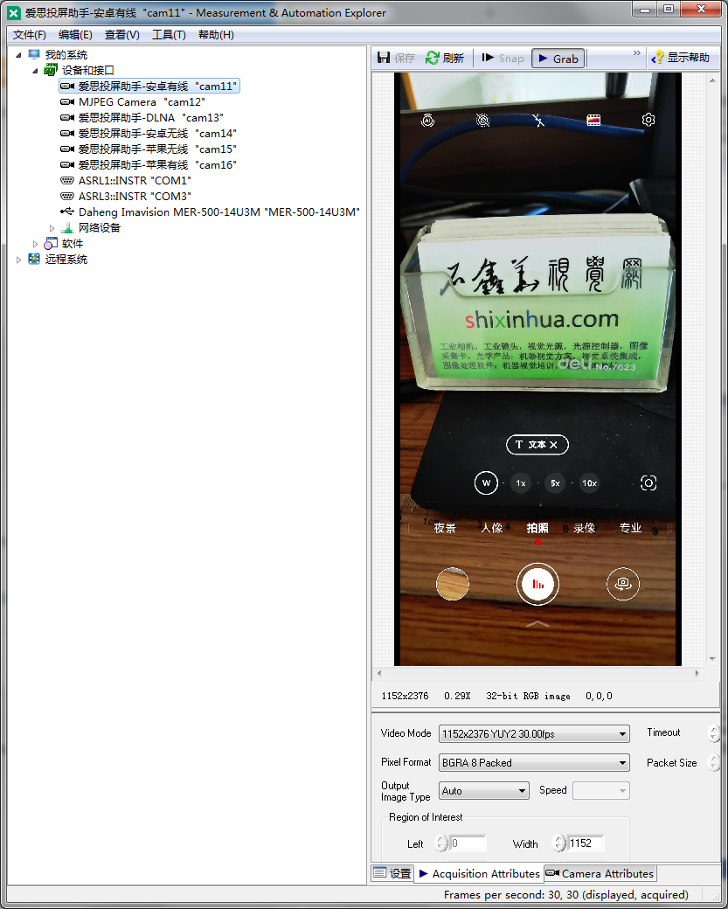Tap the AI mode icon in phone preview
This screenshot has width=728, height=909.
427,121
